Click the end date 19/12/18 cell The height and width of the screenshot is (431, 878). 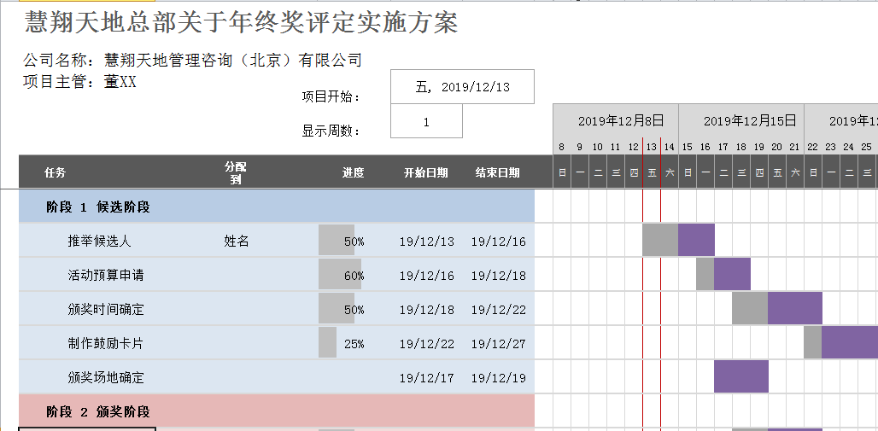pyautogui.click(x=498, y=276)
